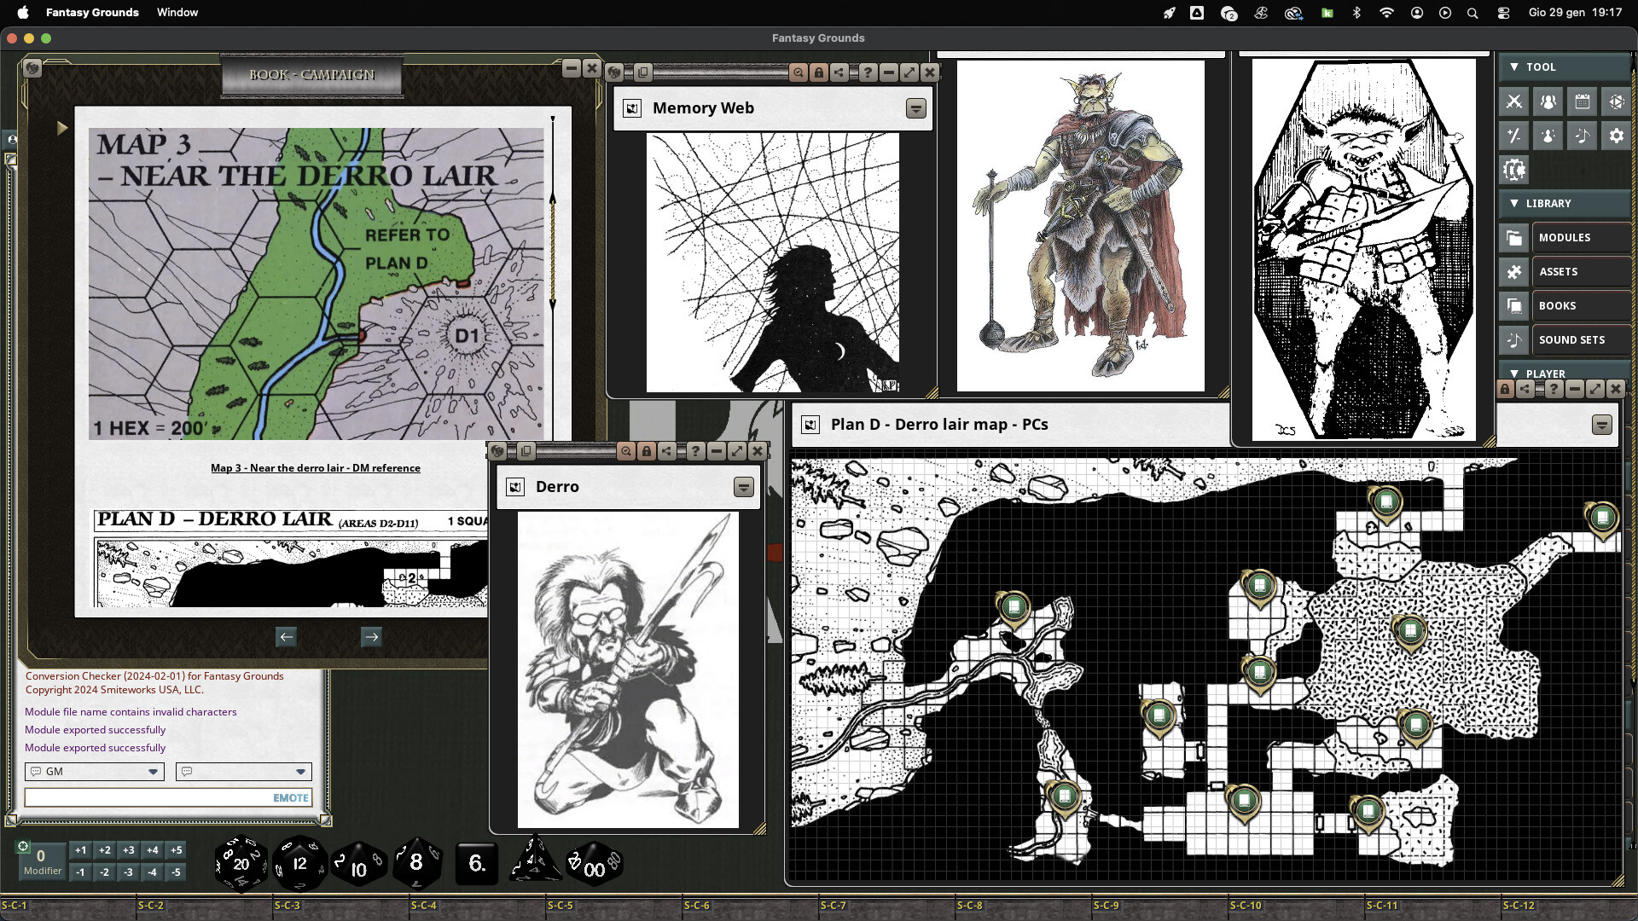Open the Effects tool icon

tap(1548, 135)
